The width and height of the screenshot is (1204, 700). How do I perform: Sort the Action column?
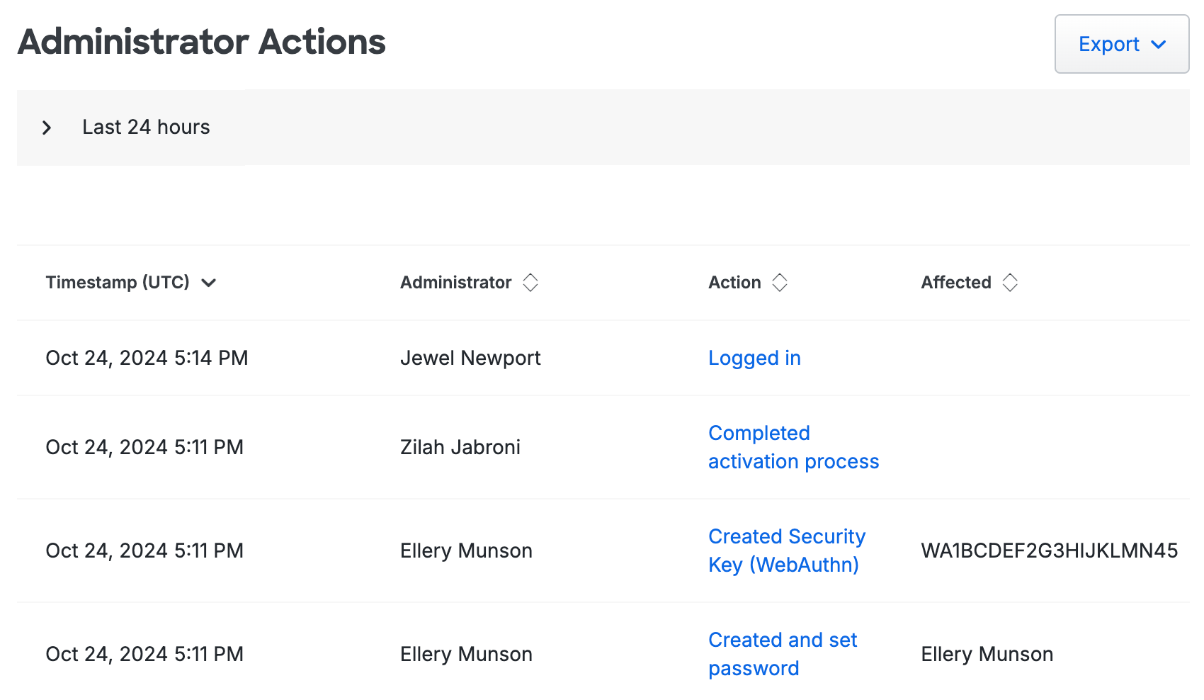tap(779, 282)
